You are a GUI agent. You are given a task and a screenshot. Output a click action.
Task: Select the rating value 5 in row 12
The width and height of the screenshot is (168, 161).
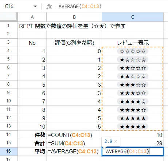[74, 118]
